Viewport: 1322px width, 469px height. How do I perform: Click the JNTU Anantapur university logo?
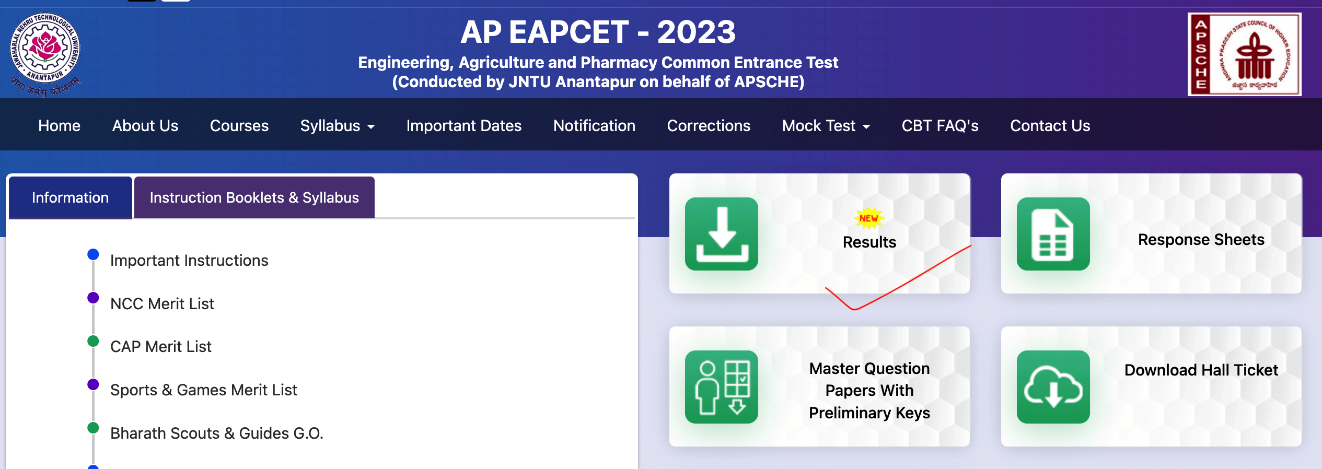tap(45, 54)
